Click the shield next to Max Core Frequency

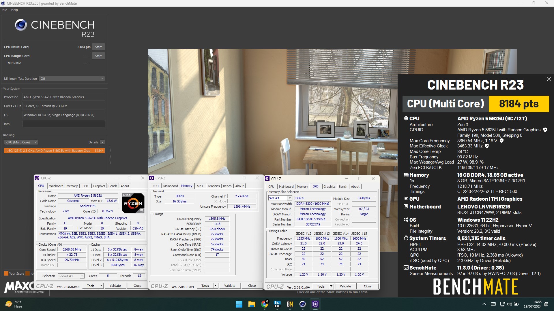tap(501, 141)
